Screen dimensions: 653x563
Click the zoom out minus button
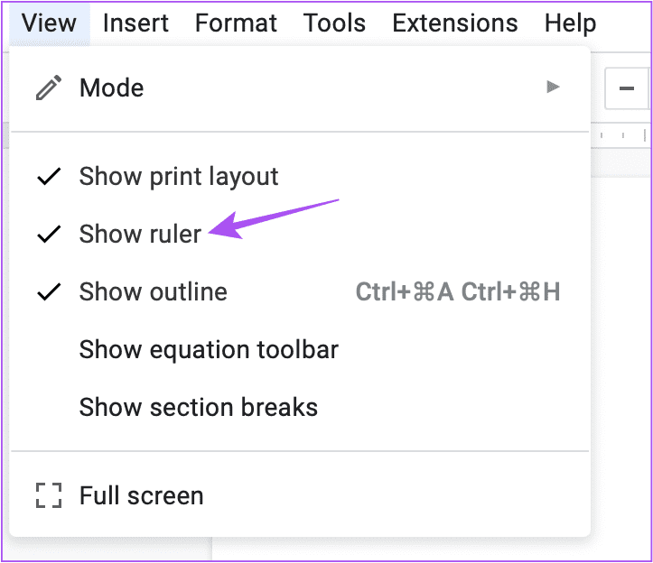(x=626, y=88)
